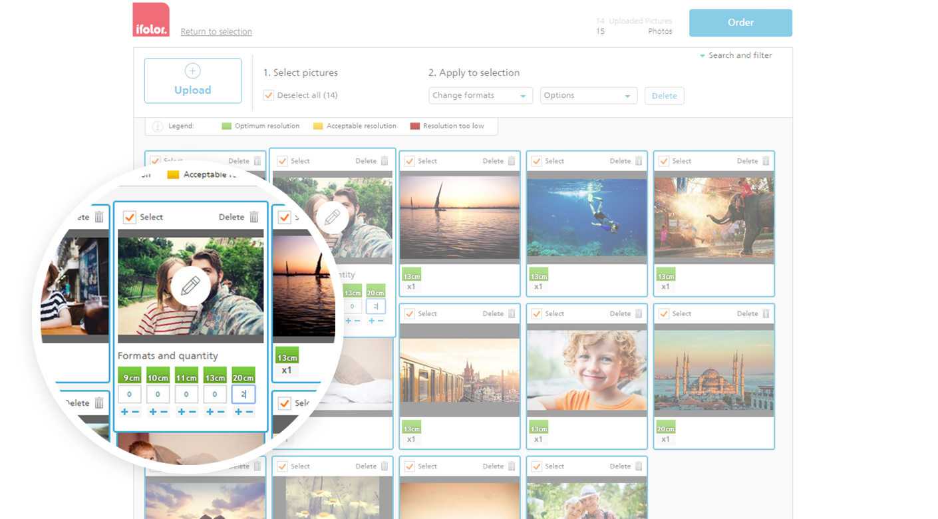Uncheck Select on the underwater diver photo
The width and height of the screenshot is (938, 519).
coord(537,161)
